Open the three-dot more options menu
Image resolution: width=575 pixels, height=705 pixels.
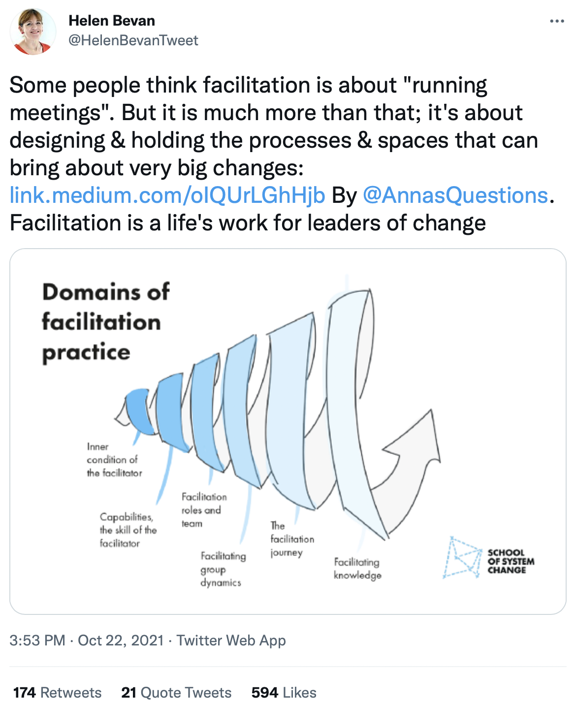(557, 21)
